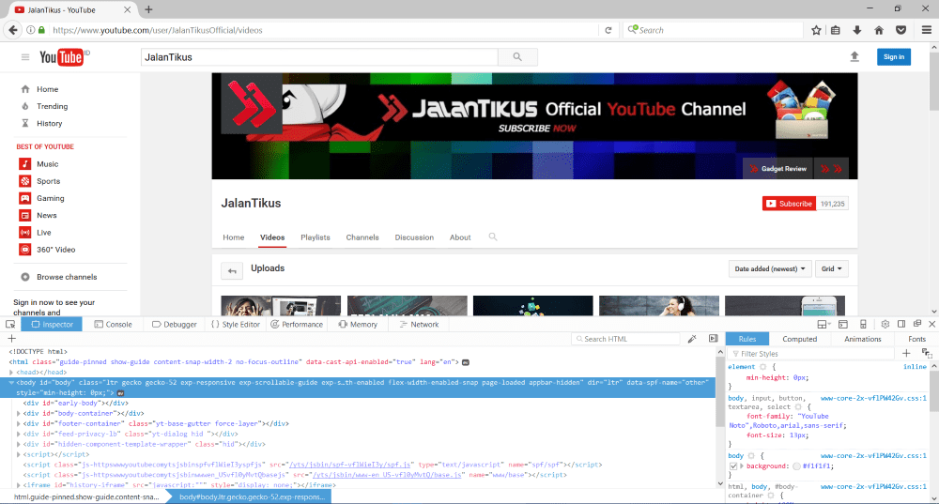The image size is (939, 504).
Task: Toggle pseudo-class panel icon beside plus
Action: coord(927,353)
